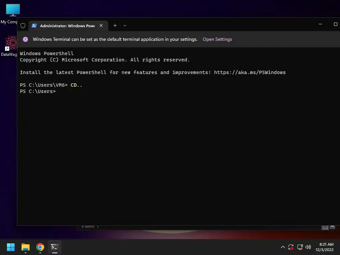Select the Administrator: Windows PowerShell tab
Viewport: 340px width, 255px height.
coord(68,26)
